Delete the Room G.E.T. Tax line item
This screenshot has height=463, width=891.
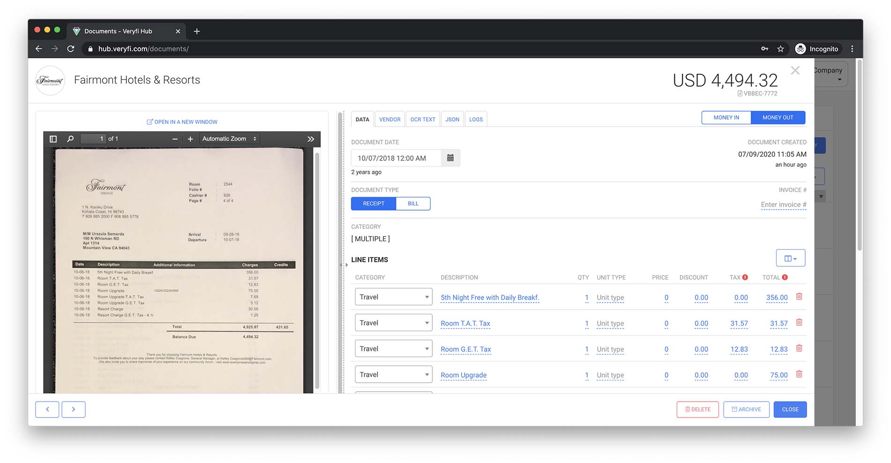pos(800,348)
